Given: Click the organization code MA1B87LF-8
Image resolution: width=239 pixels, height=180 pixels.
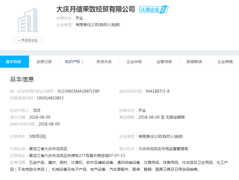Looking at the screenshot, I should tap(158, 91).
